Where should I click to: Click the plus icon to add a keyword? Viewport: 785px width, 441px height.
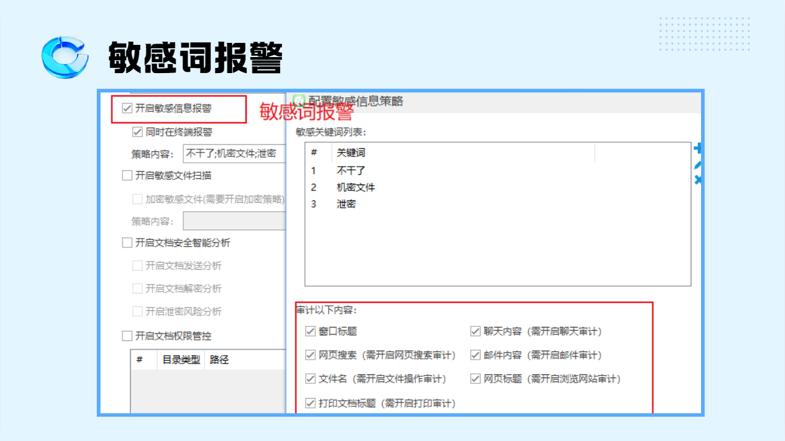pyautogui.click(x=698, y=148)
